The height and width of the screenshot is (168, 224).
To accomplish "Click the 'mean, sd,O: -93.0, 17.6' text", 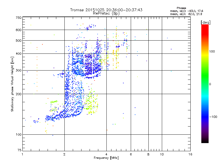I will point(186,11).
